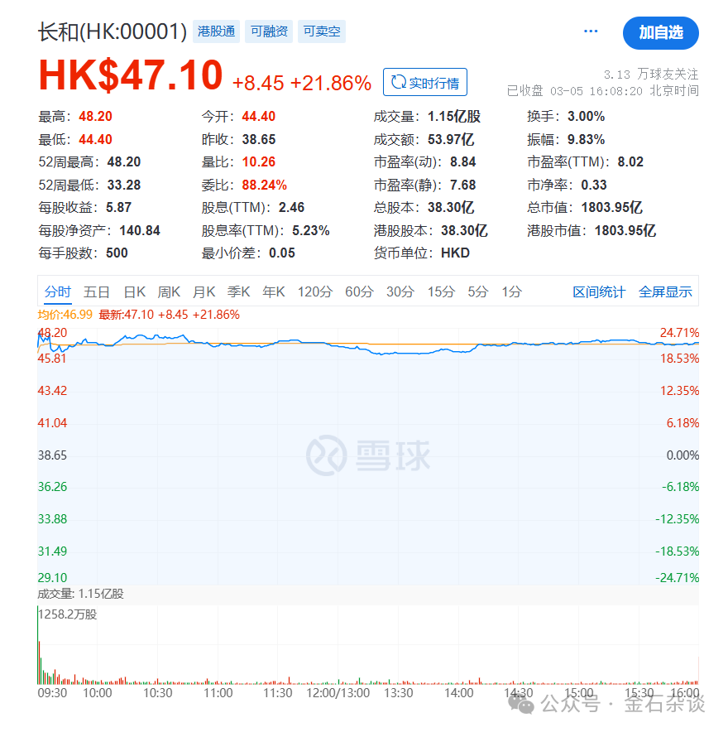This screenshot has width=728, height=732.
Task: Click the 市盈率(TTM) value 8.02
Action: 630,161
